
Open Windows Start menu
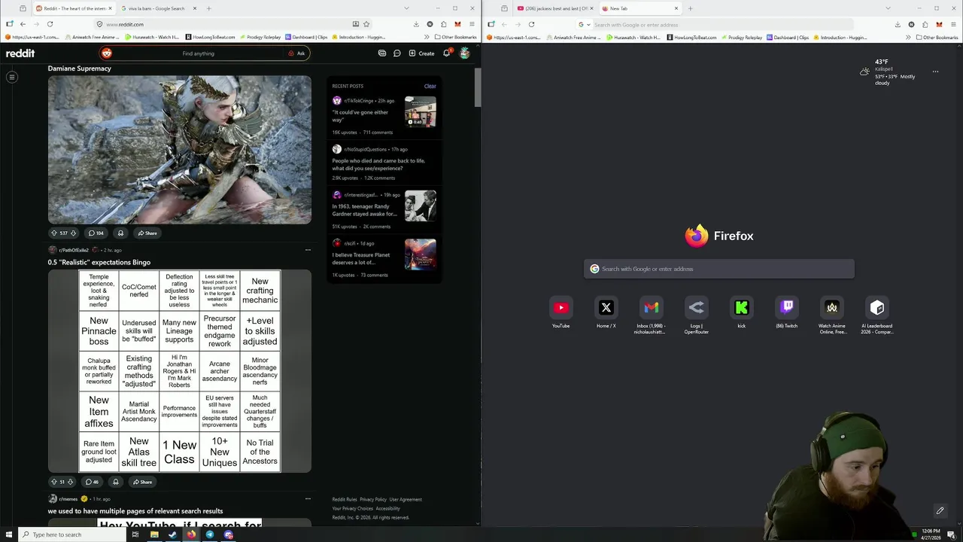(8, 534)
